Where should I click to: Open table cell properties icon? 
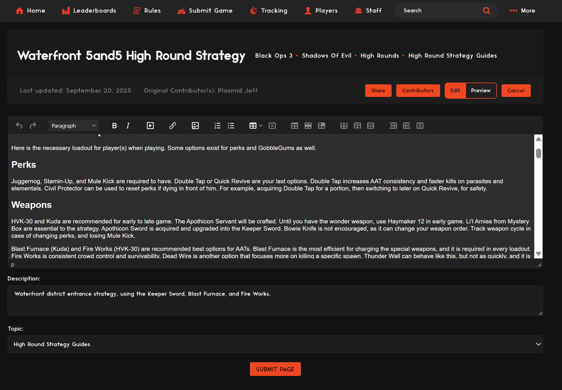click(x=321, y=126)
